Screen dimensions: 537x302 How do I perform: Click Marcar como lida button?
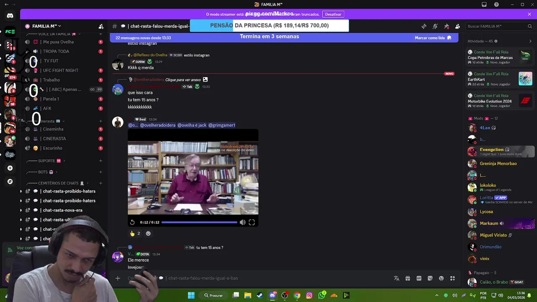click(433, 38)
